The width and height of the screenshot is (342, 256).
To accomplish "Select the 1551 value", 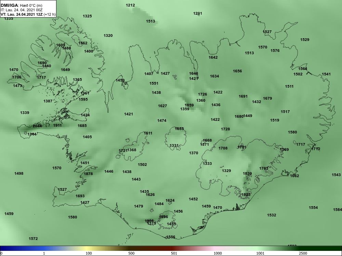I will pyautogui.click(x=154, y=83).
